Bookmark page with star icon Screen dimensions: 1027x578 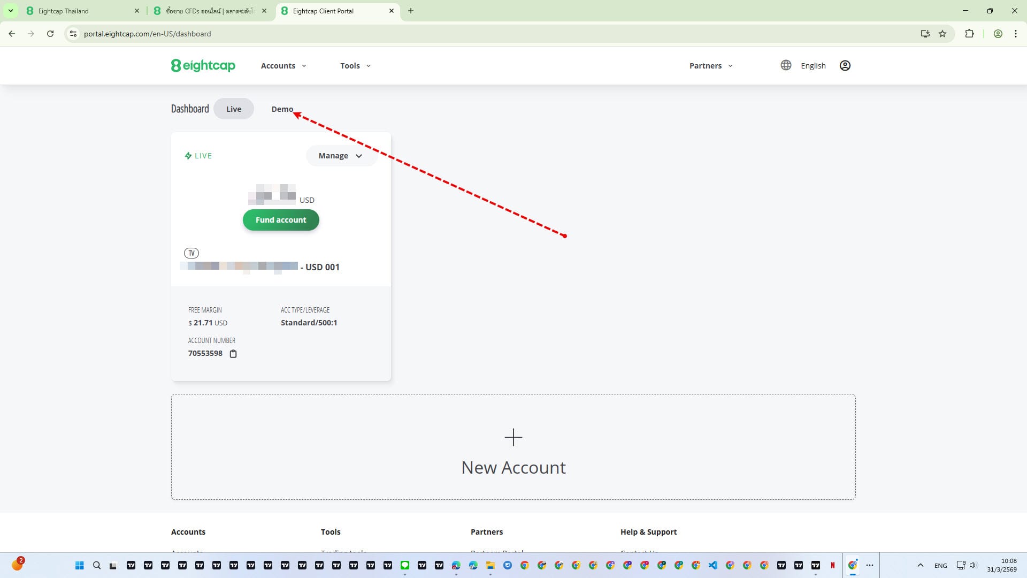pos(942,34)
